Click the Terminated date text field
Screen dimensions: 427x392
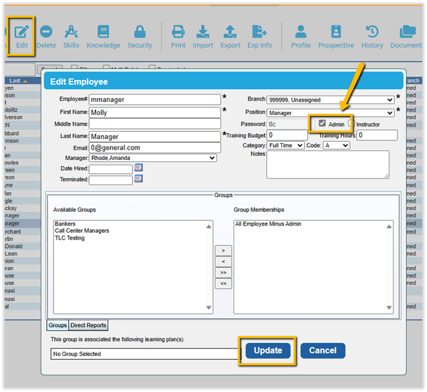(x=110, y=180)
